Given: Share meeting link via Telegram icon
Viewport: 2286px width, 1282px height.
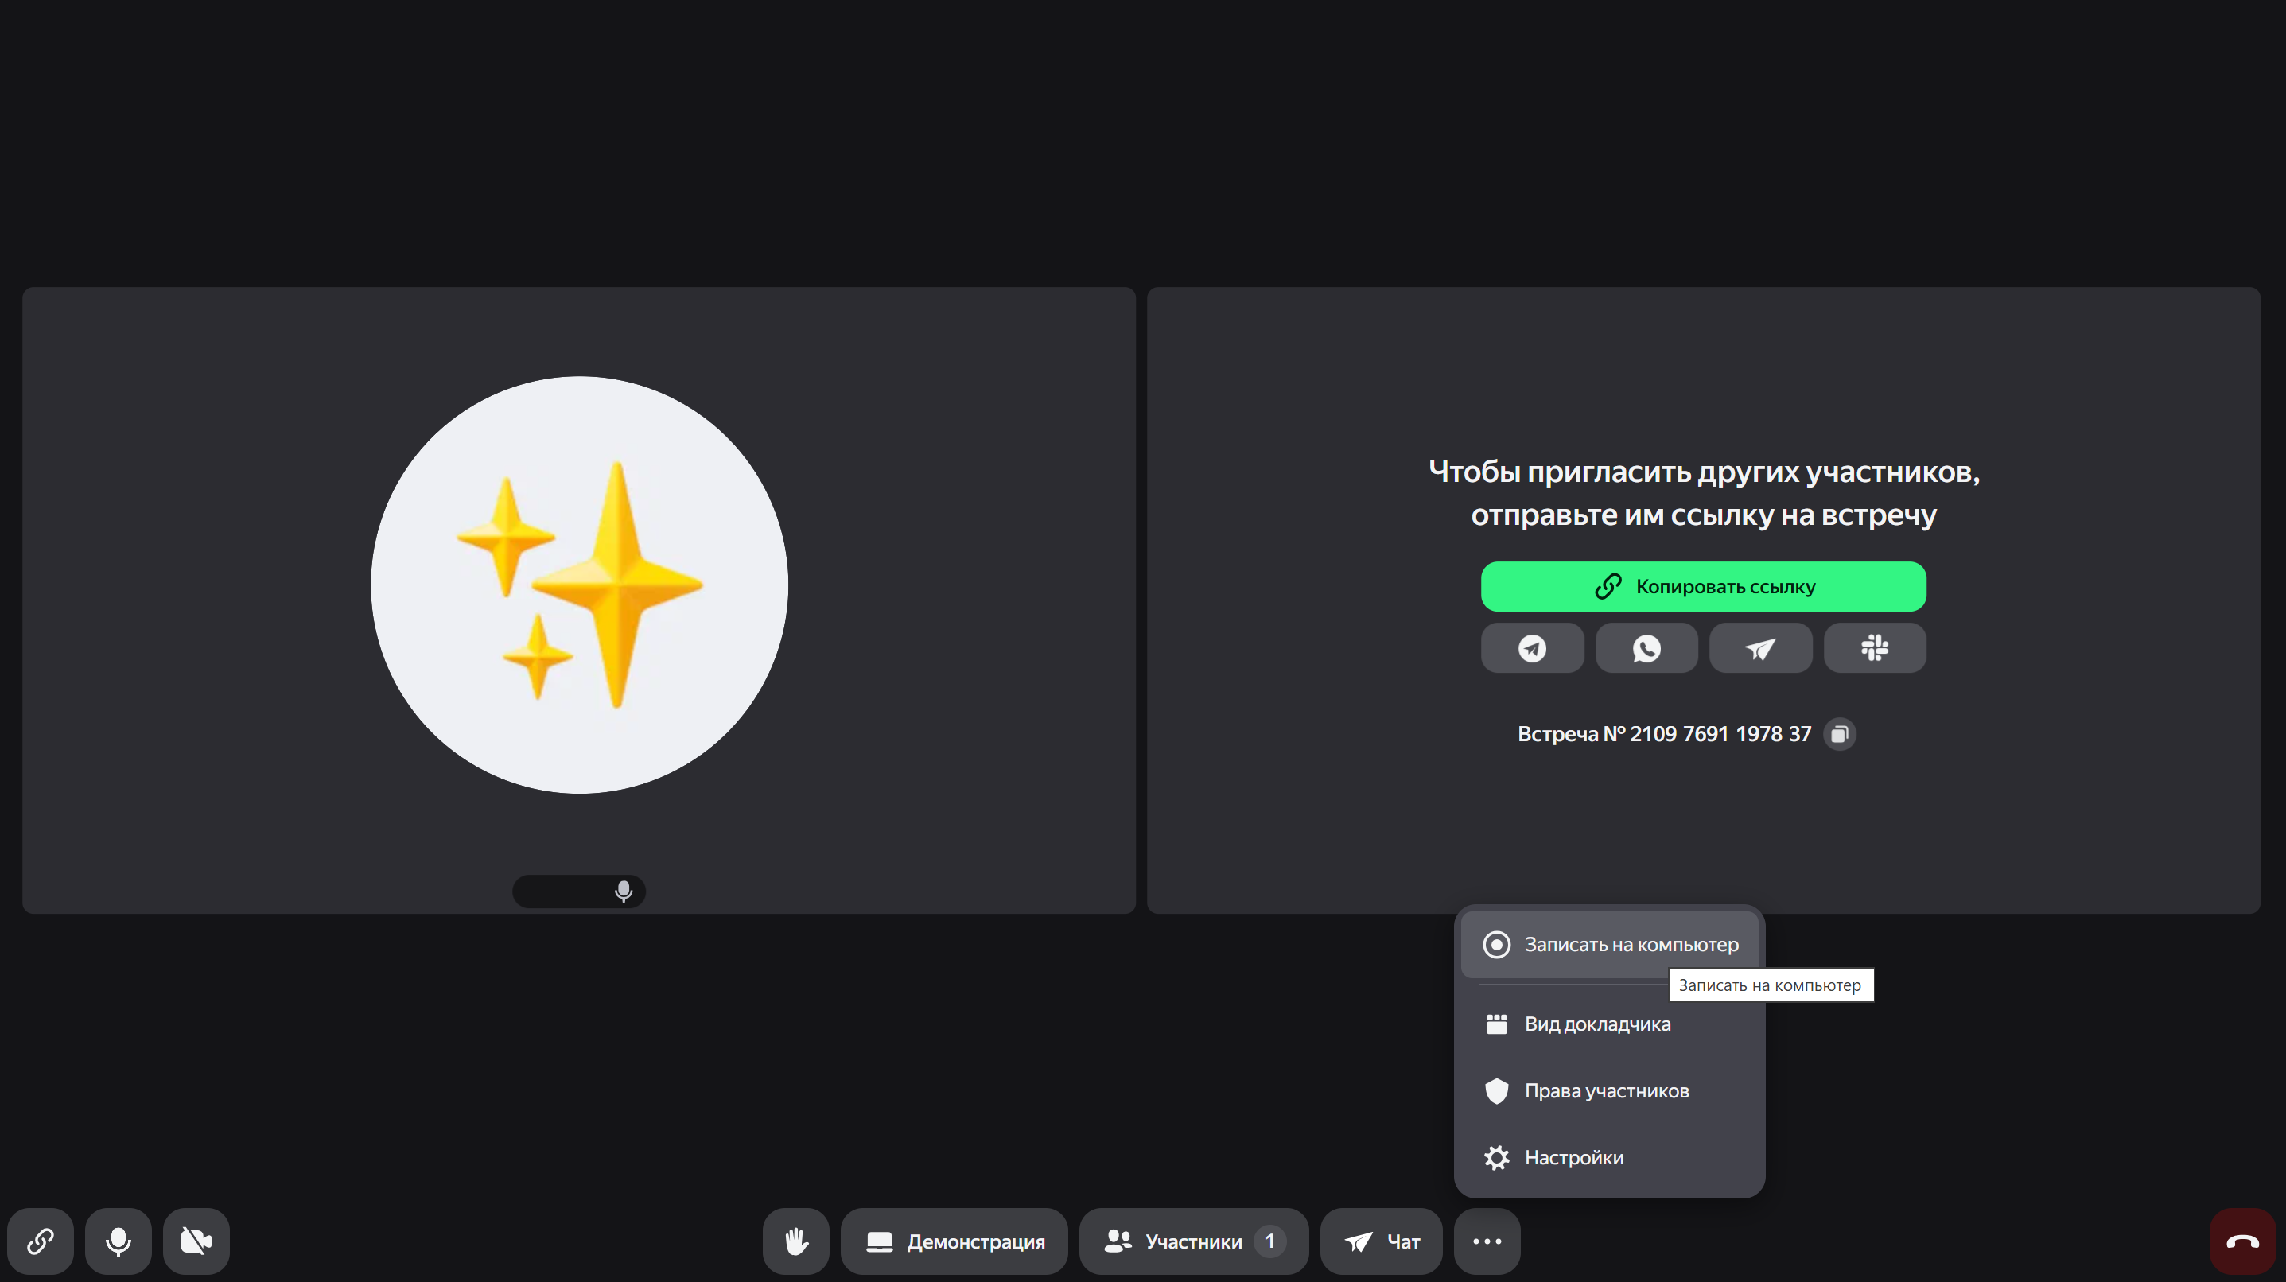Looking at the screenshot, I should coord(1532,647).
